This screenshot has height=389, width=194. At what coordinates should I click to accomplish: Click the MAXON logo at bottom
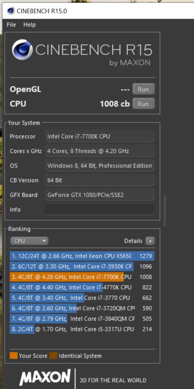45,377
